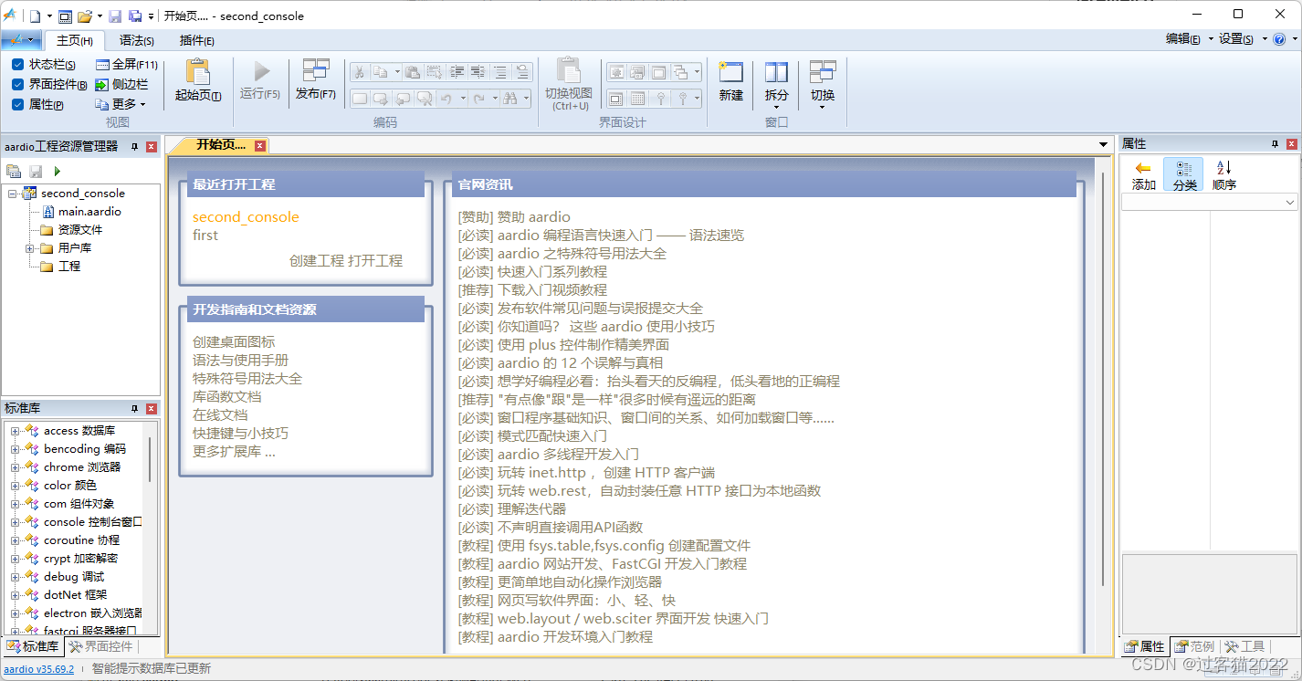This screenshot has width=1302, height=681.
Task: Switch to the 语法 ribbon tab
Action: (137, 40)
